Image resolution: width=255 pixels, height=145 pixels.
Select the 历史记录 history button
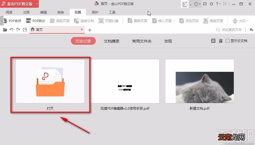(x=83, y=41)
